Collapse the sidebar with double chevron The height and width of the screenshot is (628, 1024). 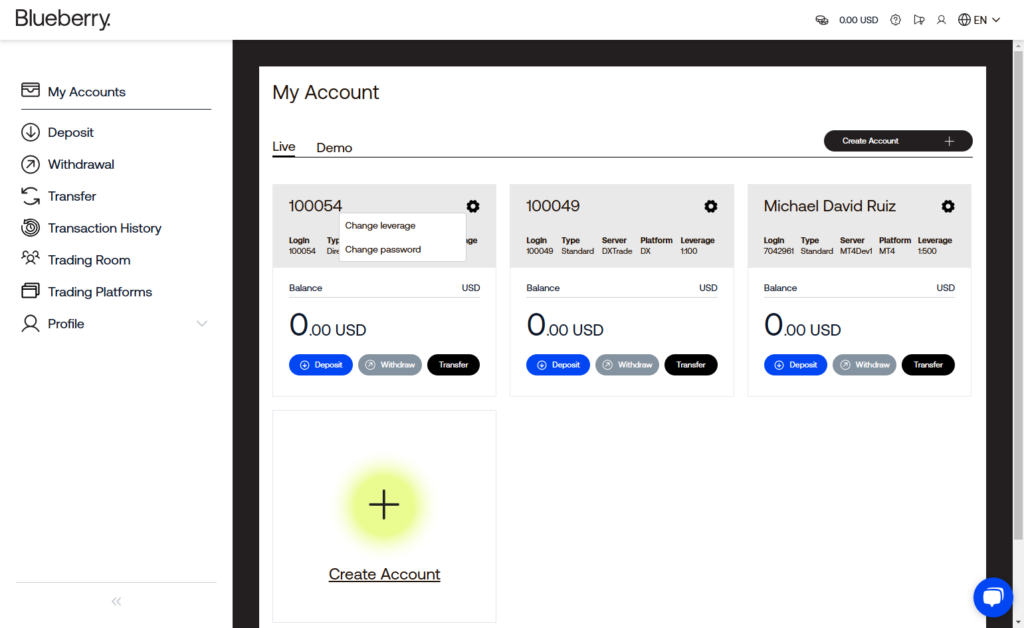coord(116,601)
